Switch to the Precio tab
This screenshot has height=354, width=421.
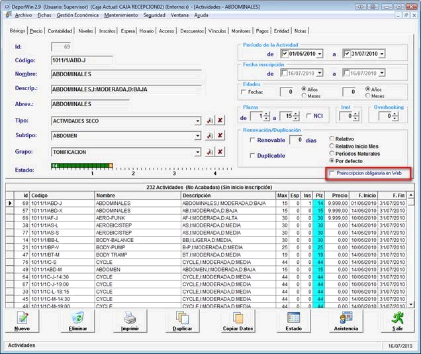[x=36, y=31]
